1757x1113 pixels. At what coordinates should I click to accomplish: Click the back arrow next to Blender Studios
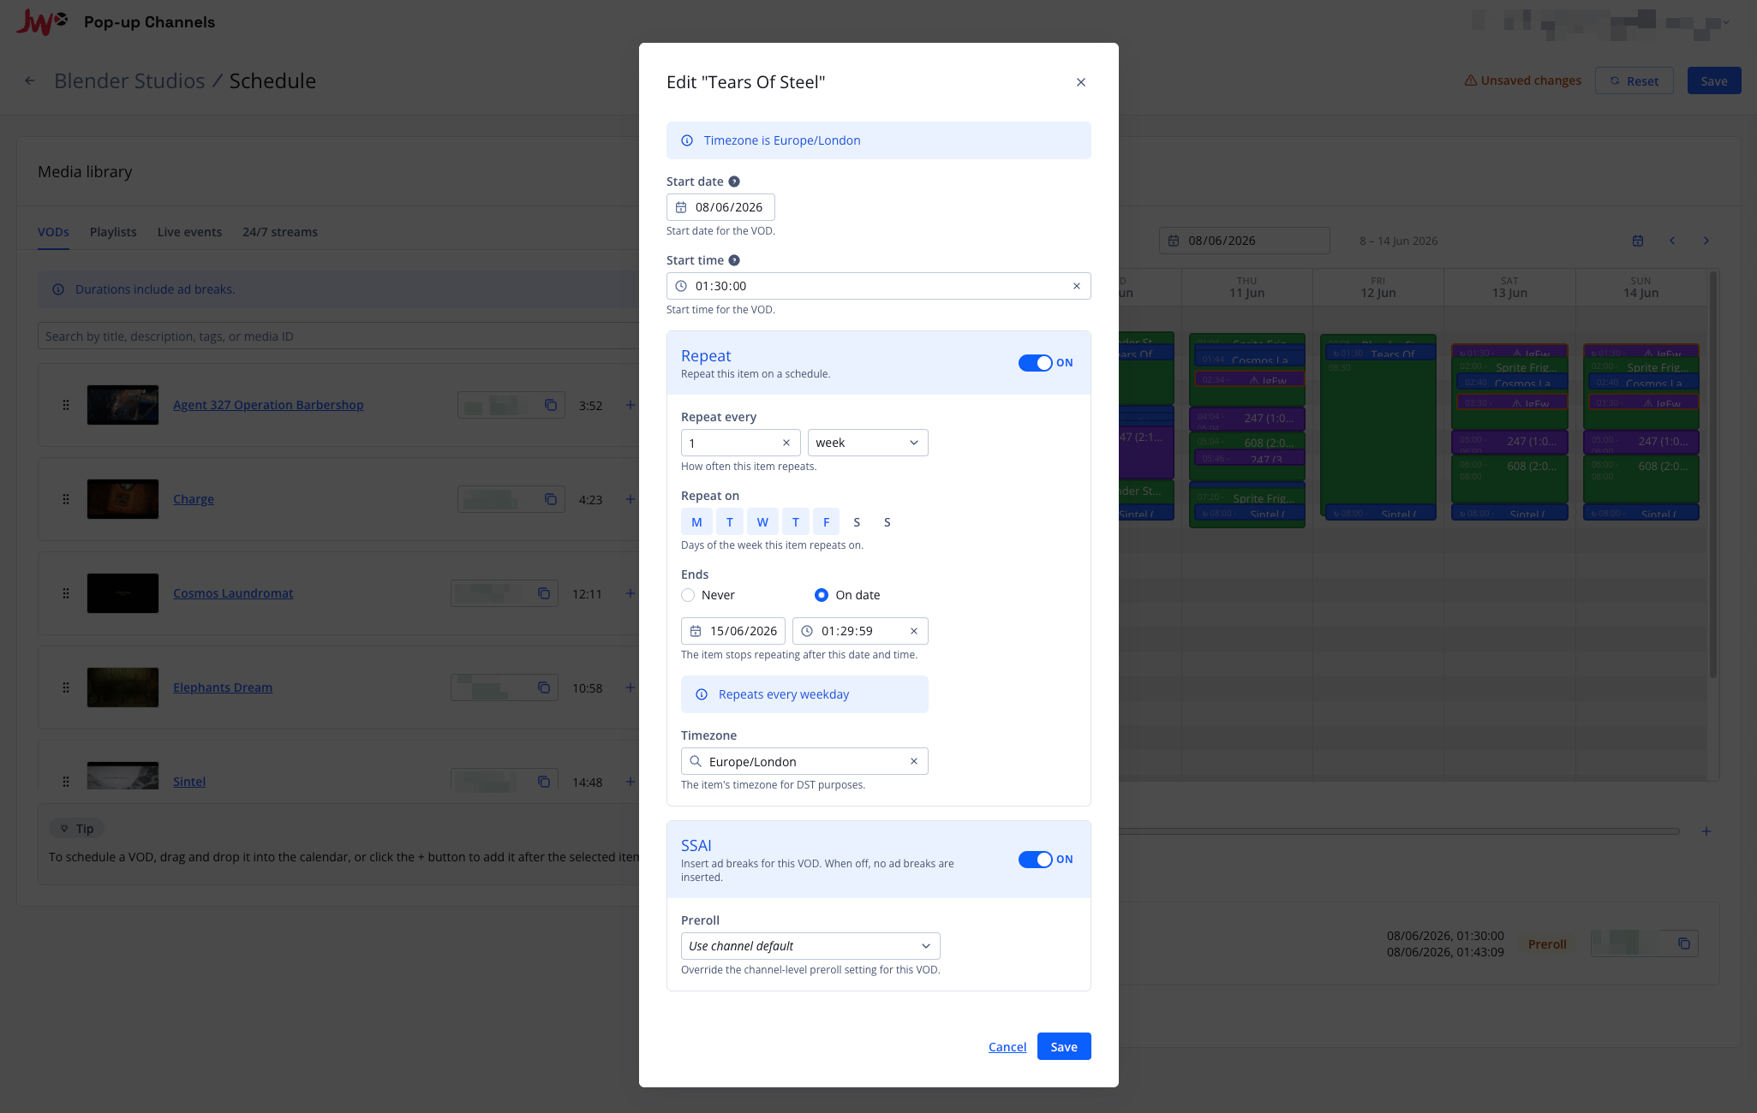click(x=30, y=80)
